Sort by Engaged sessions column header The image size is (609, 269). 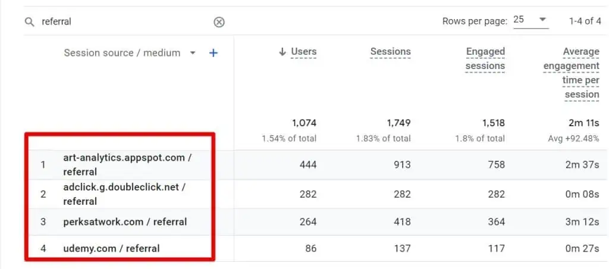[x=485, y=59]
